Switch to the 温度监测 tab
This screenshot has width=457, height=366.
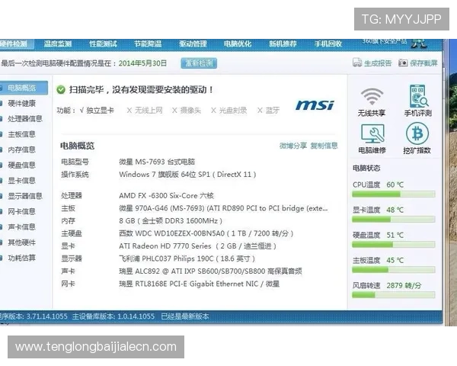[x=57, y=44]
